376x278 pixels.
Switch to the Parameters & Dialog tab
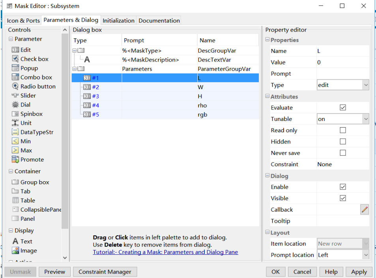click(x=71, y=20)
